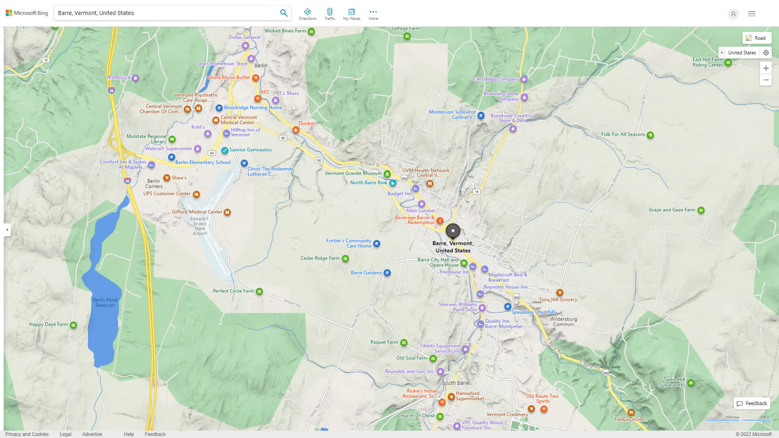
Task: Click inside the location search field
Action: coord(162,13)
